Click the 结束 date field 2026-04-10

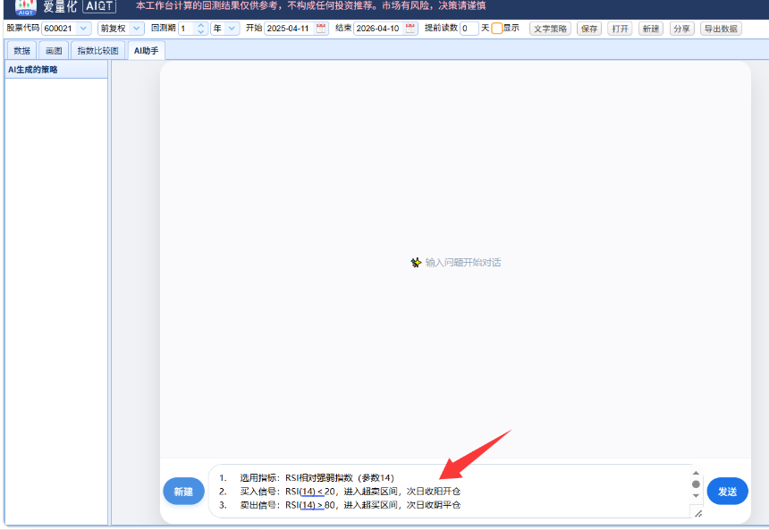coord(380,28)
